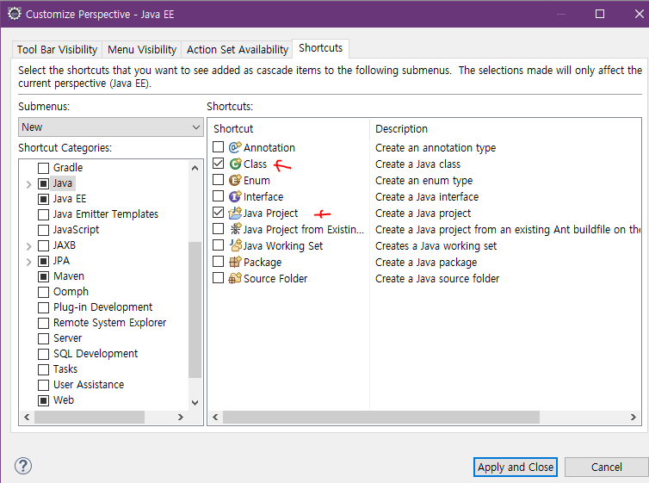Click categories horizontal scroll right arrow
649x483 pixels.
pos(180,418)
